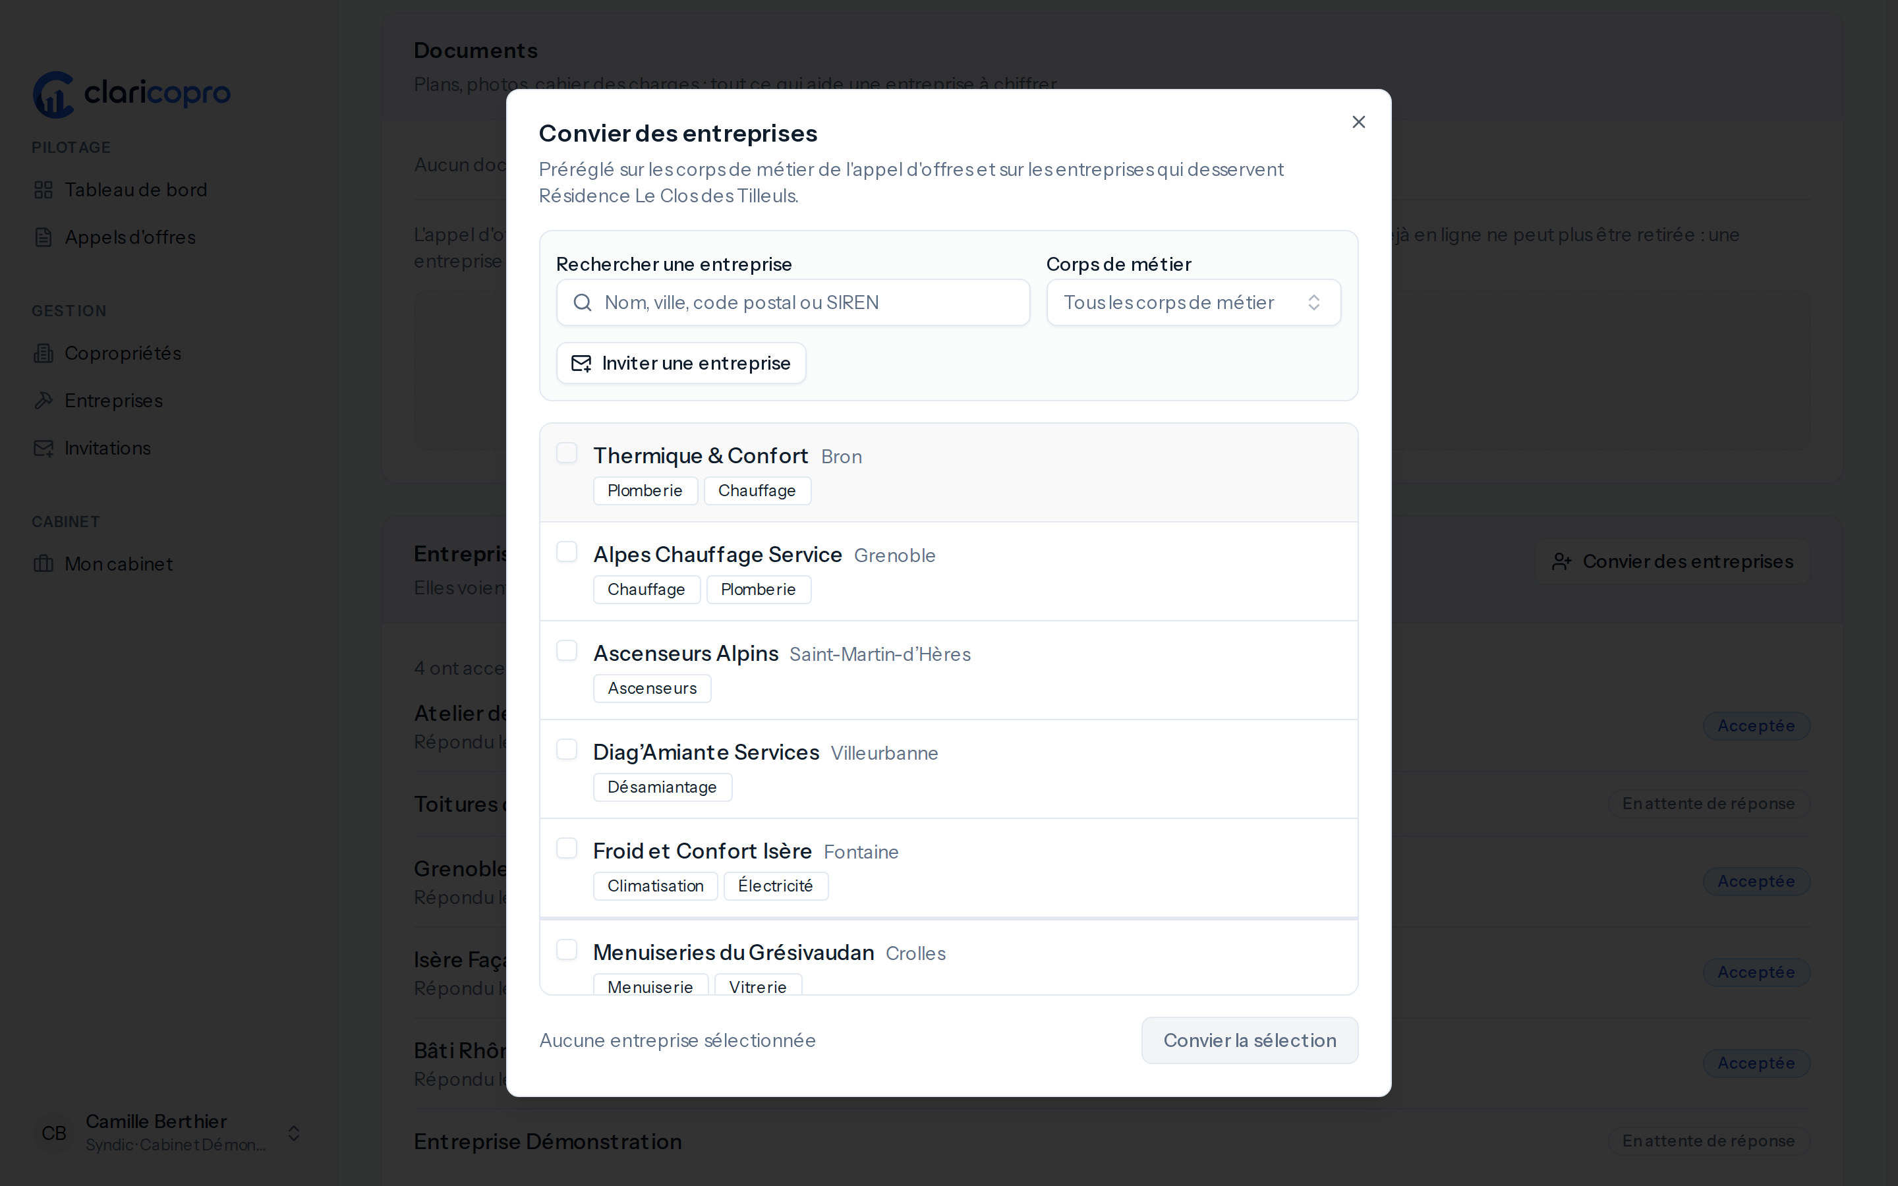Screen dimensions: 1898x1186
Task: Click the magnifier icon in search field
Action: (x=583, y=303)
